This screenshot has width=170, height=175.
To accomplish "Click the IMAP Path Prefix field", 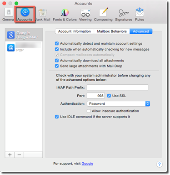I will click(117, 87).
